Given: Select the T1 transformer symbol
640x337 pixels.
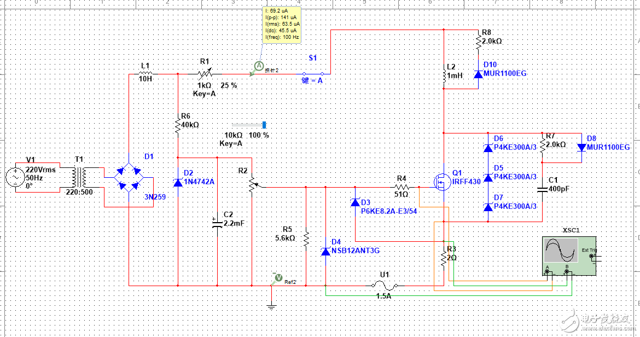Looking at the screenshot, I should [x=79, y=177].
